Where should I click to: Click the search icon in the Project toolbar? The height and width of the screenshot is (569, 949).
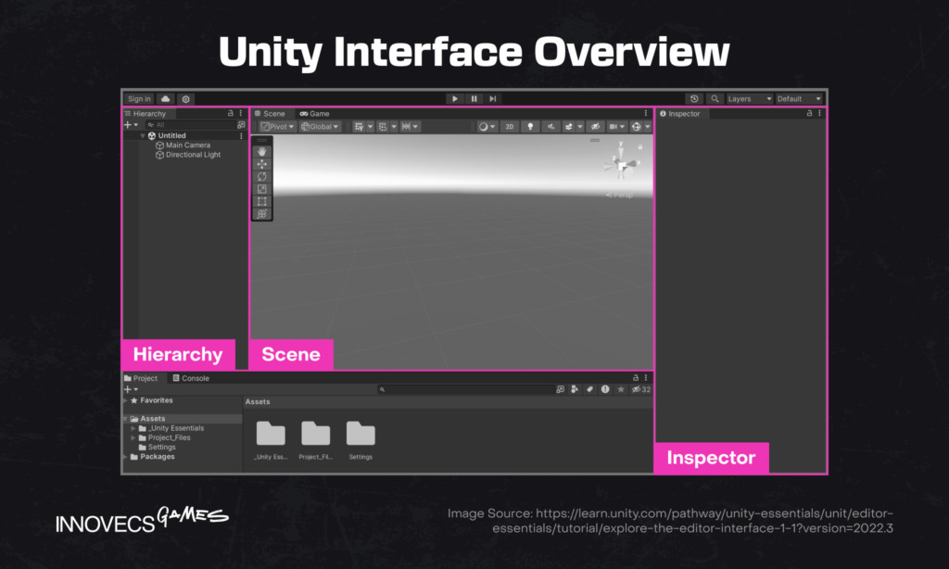click(381, 389)
